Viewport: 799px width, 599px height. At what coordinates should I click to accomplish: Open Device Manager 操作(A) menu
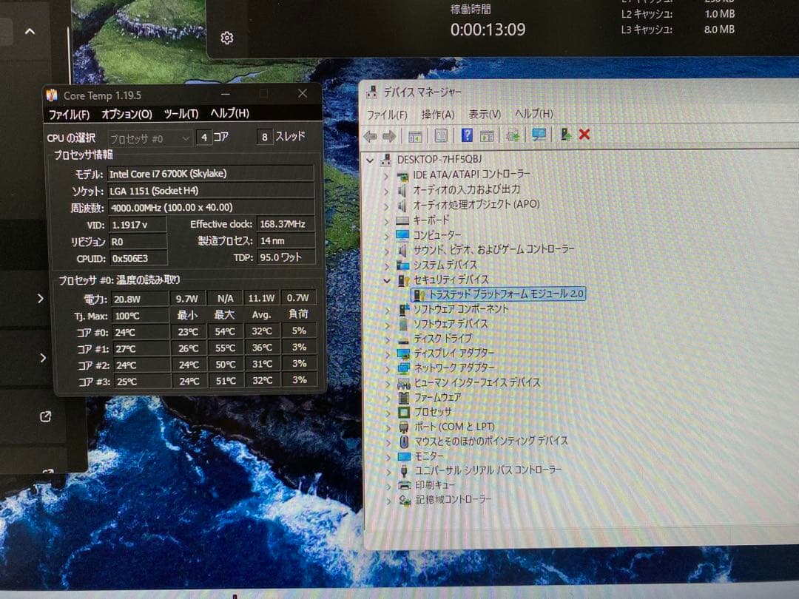tap(438, 115)
